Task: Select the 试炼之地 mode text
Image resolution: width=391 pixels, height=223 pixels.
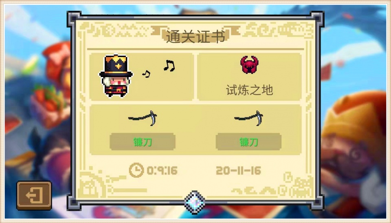Action: click(249, 90)
